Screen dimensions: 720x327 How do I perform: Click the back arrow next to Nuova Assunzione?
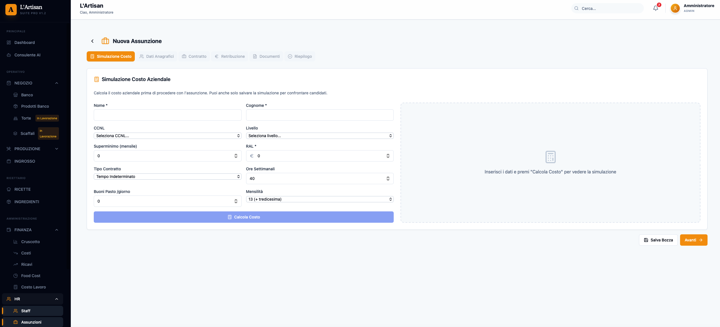92,41
